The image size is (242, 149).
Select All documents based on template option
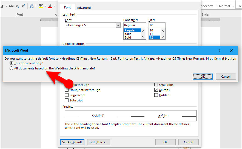52,68
